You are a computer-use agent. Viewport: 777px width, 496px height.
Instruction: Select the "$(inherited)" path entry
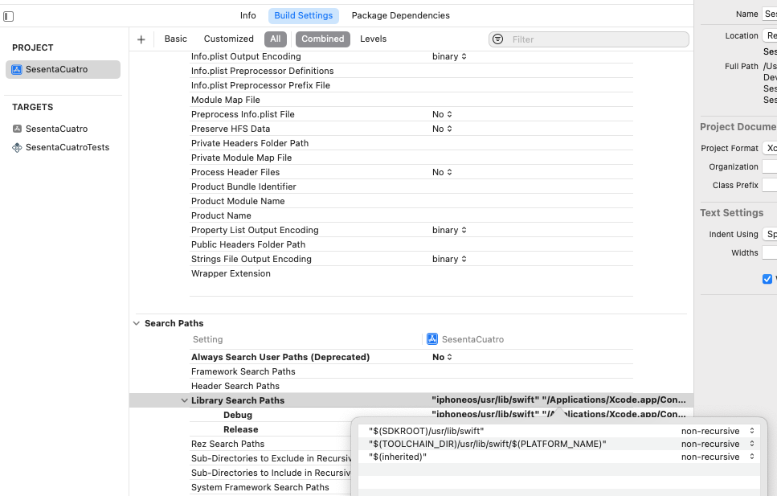click(x=398, y=457)
